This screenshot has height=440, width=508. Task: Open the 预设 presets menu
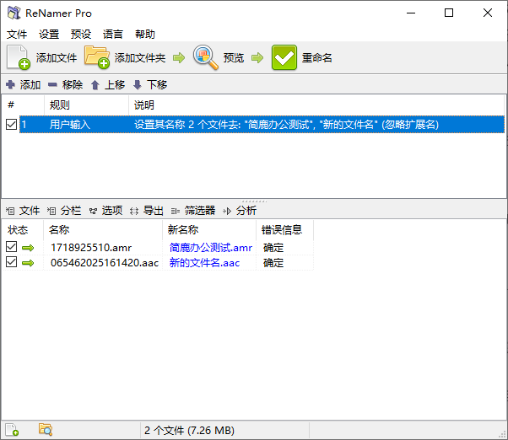(81, 34)
